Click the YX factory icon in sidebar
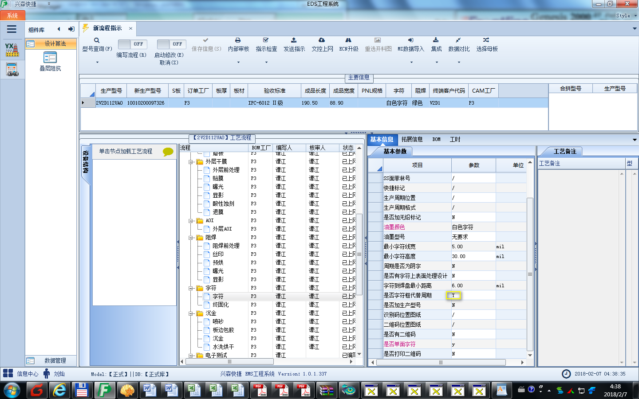This screenshot has height=399, width=639. point(12,50)
